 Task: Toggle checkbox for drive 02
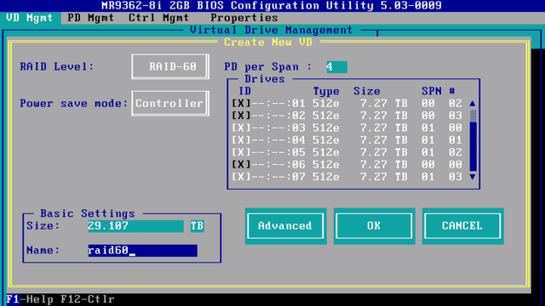pos(241,116)
